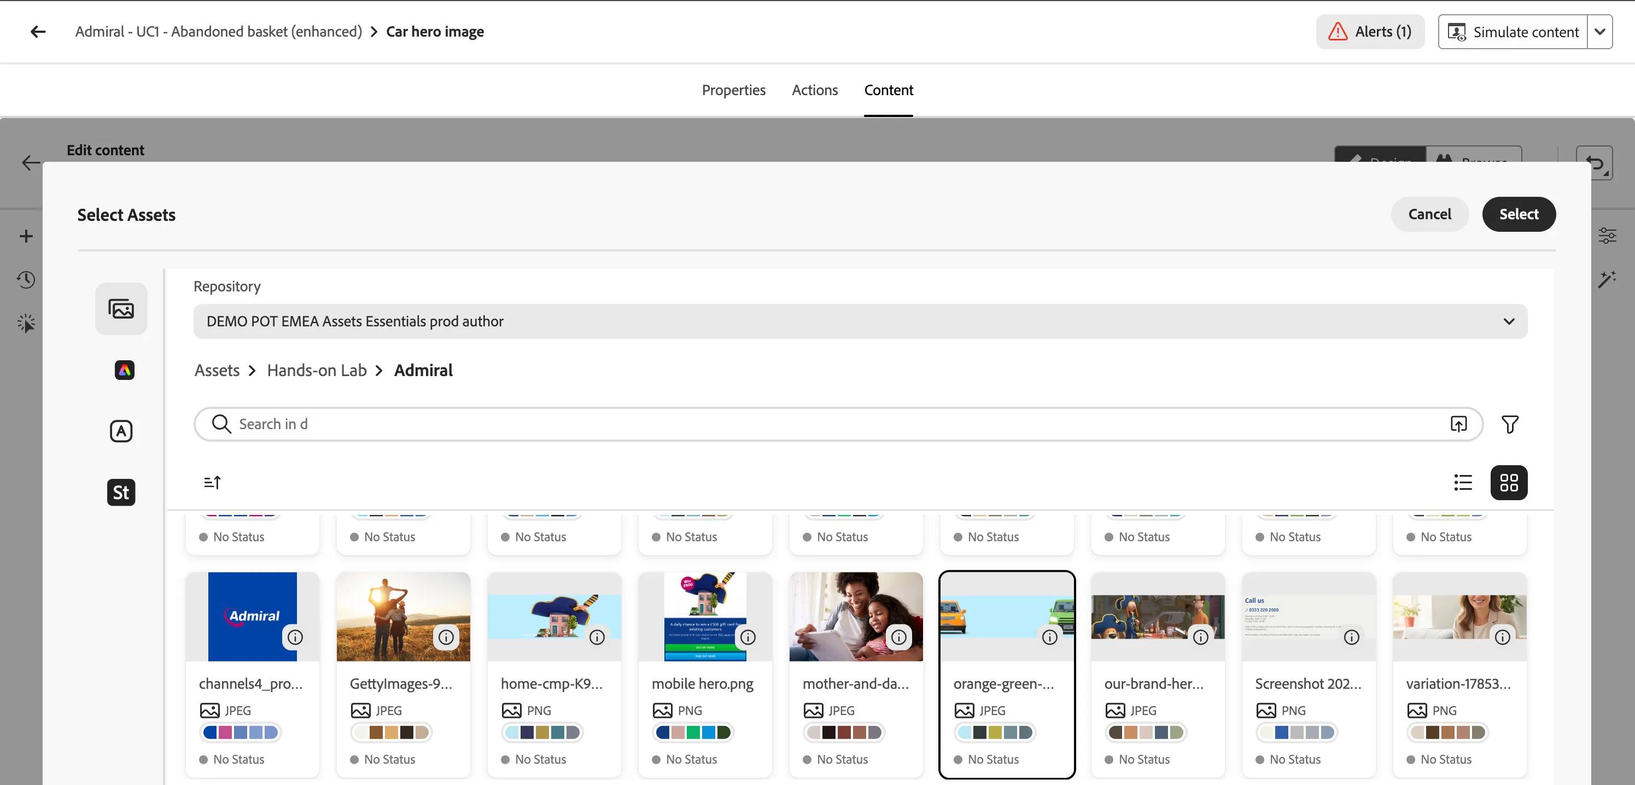The height and width of the screenshot is (785, 1635).
Task: Switch to list view
Action: [x=1463, y=483]
